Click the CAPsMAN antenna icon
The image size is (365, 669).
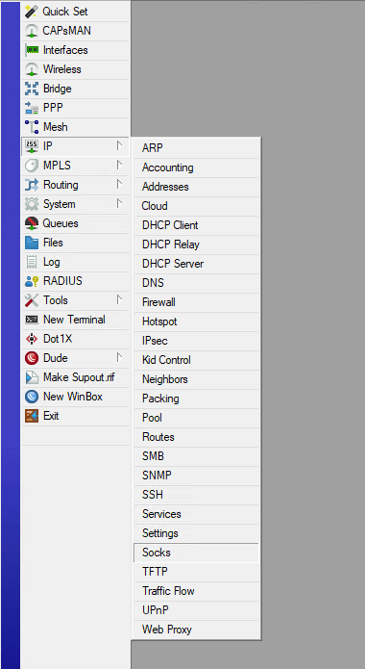tap(32, 31)
